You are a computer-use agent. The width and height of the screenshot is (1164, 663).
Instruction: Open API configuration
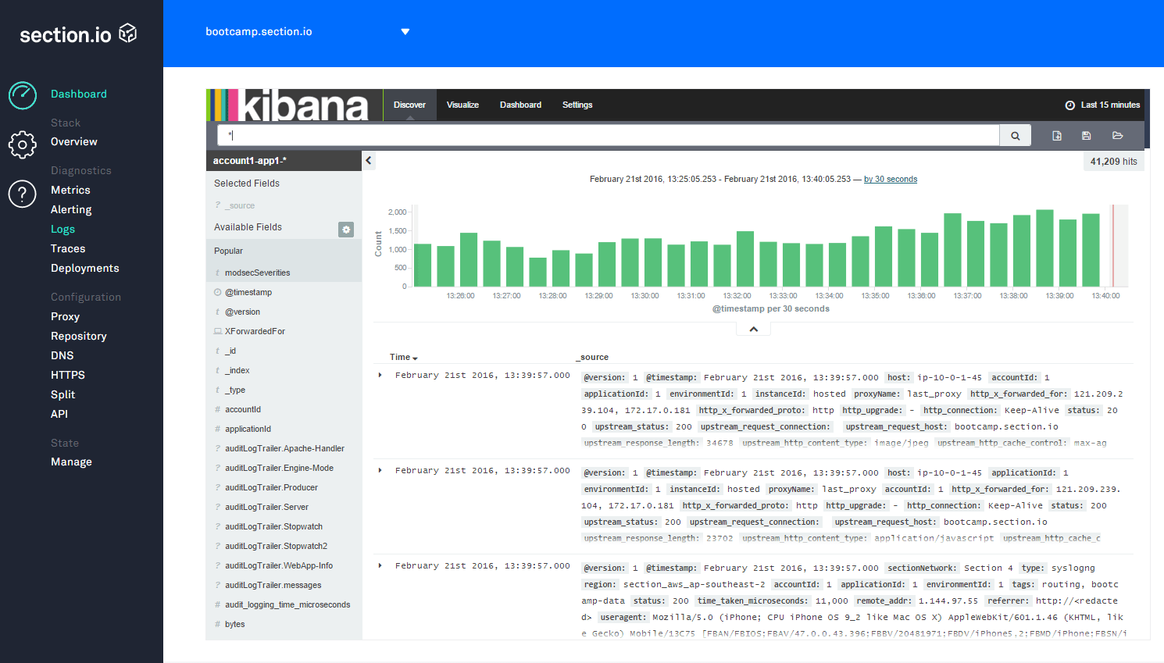point(59,415)
